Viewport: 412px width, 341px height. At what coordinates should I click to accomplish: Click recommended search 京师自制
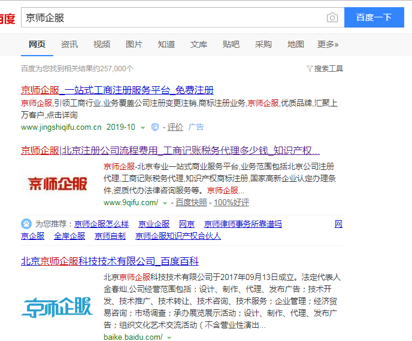click(110, 236)
